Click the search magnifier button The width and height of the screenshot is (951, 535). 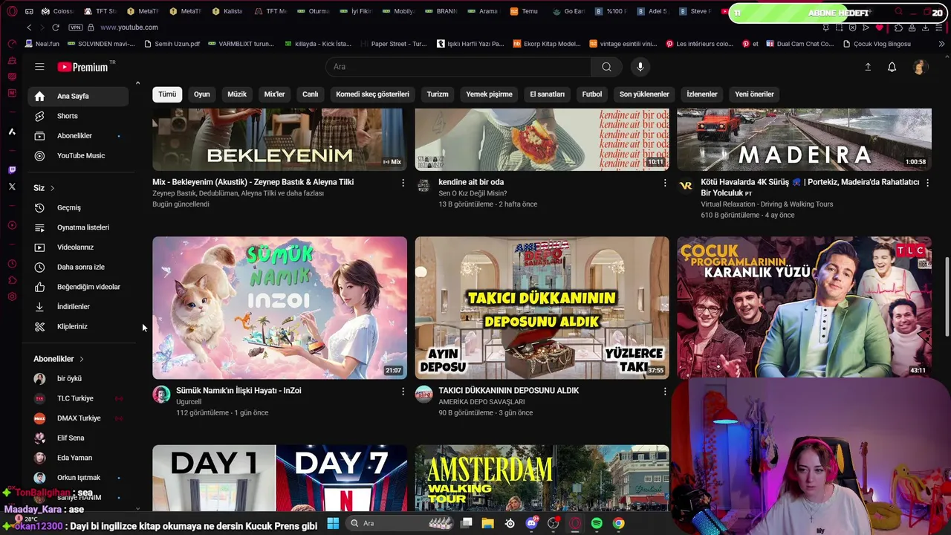(x=606, y=67)
